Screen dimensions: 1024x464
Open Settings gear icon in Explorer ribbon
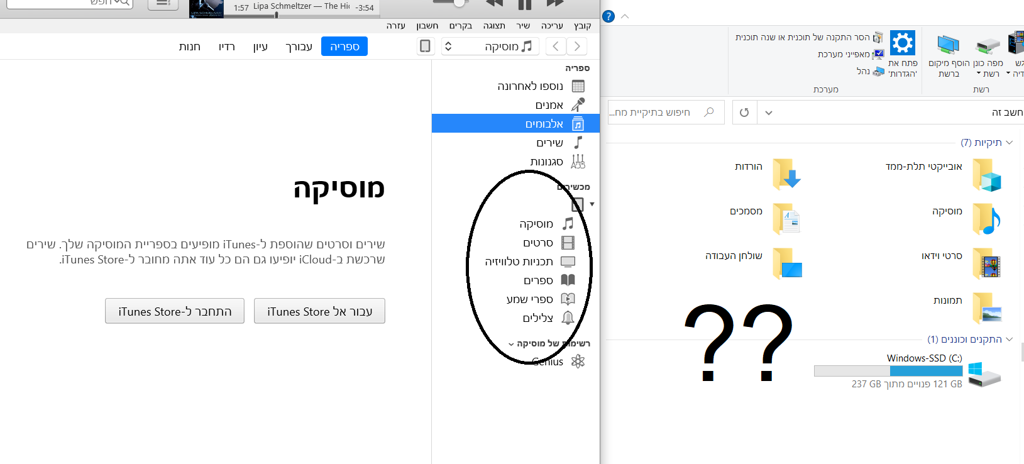point(903,43)
